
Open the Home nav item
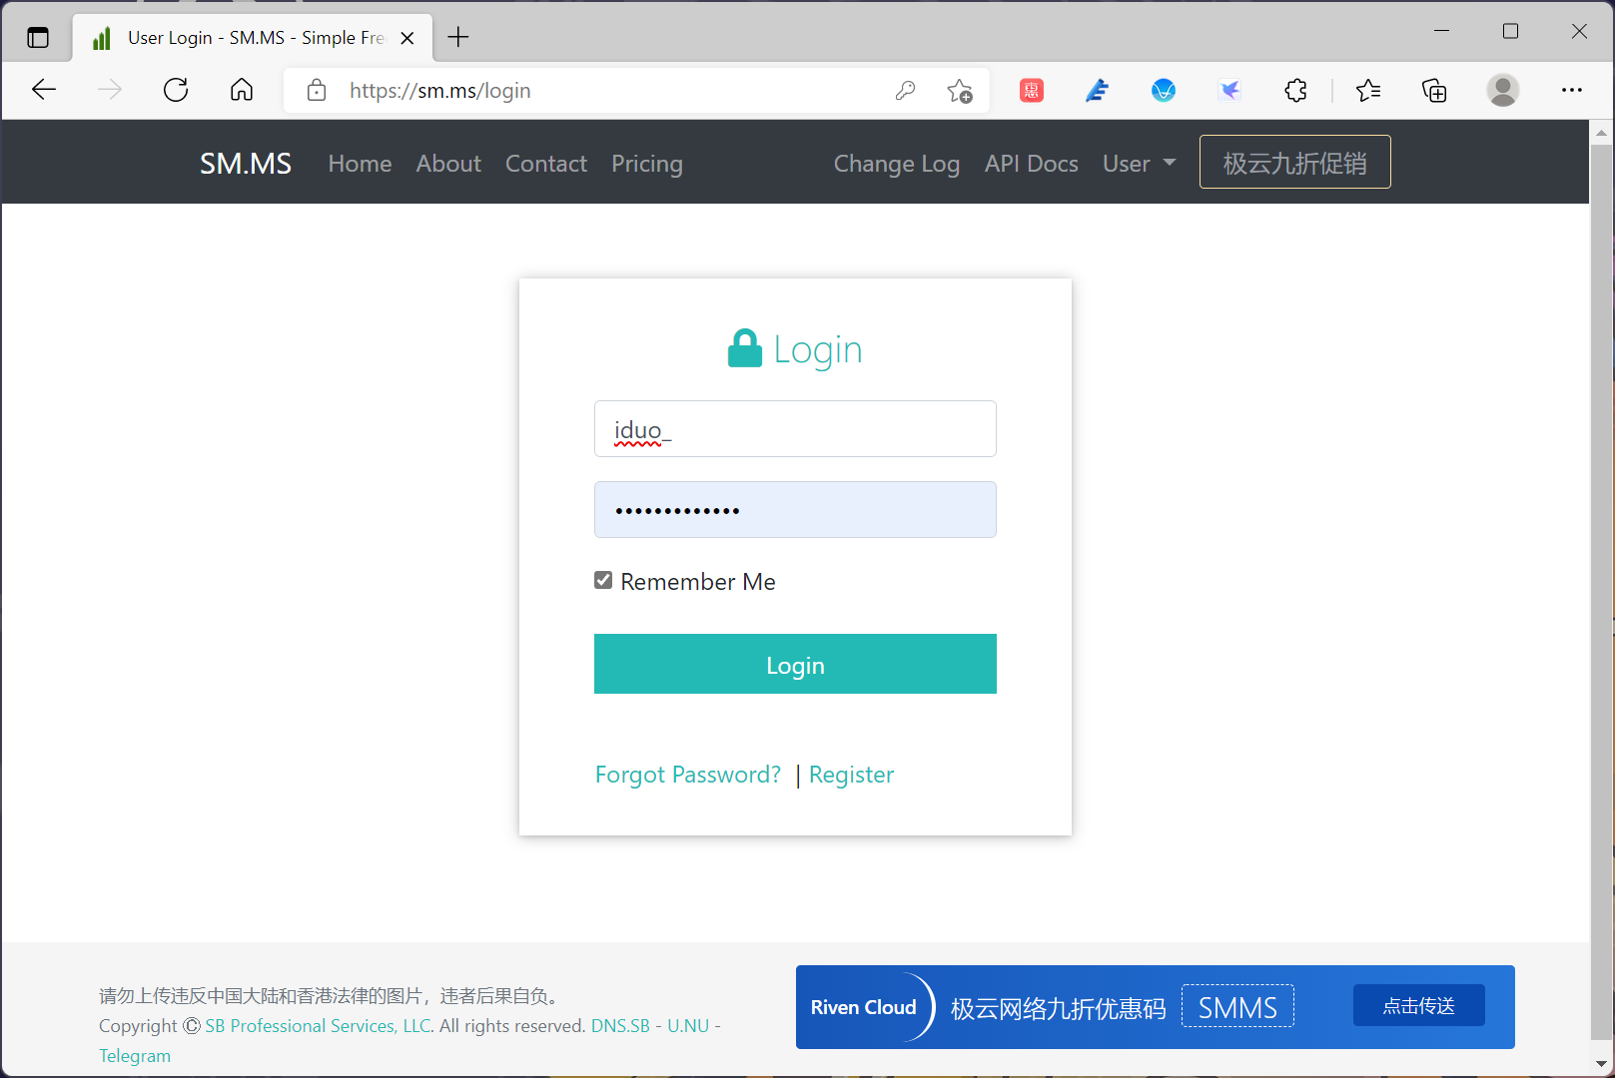pos(361,164)
